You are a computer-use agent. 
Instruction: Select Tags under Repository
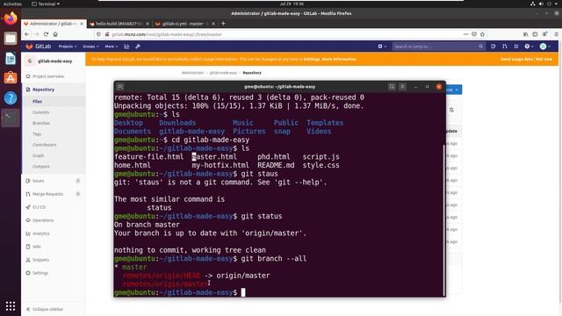37,134
